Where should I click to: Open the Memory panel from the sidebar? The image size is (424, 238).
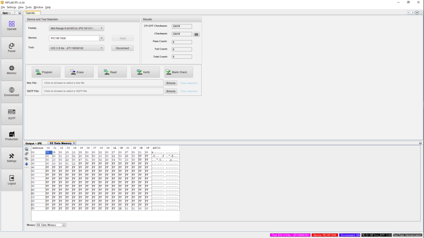(x=12, y=70)
